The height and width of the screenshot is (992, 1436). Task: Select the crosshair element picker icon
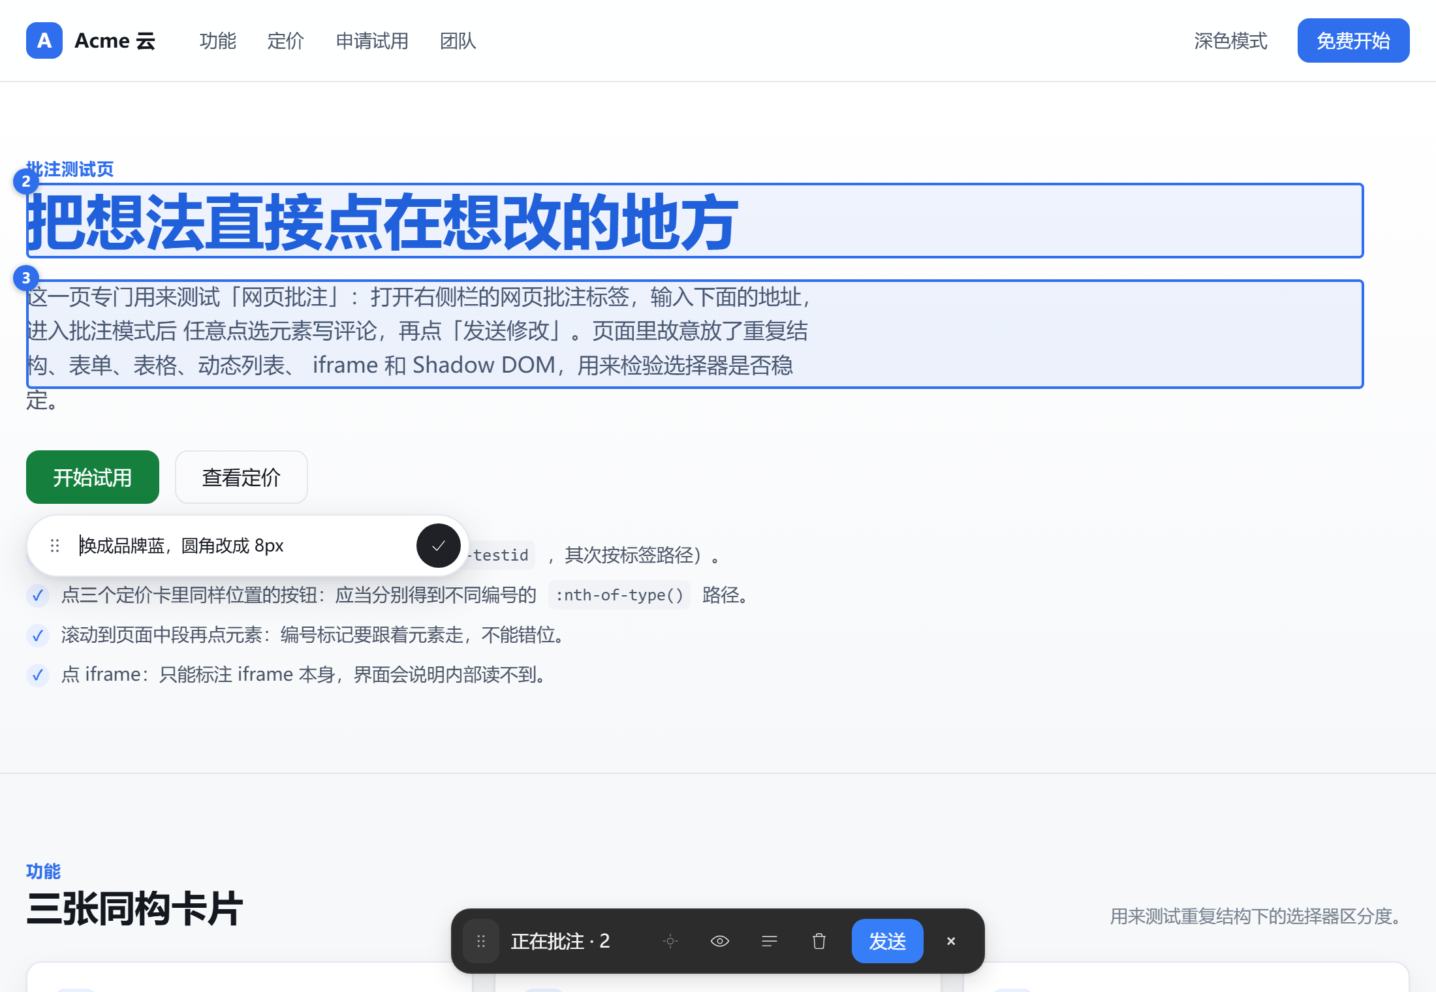pos(670,941)
